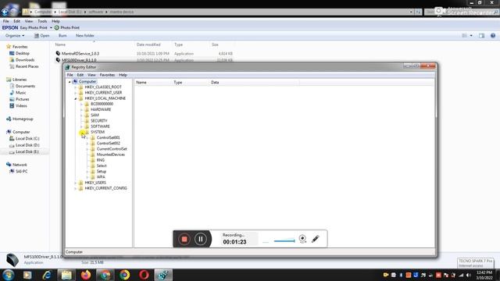Open Windows Explorer taskbar folder icon
500x281 pixels.
[66, 275]
